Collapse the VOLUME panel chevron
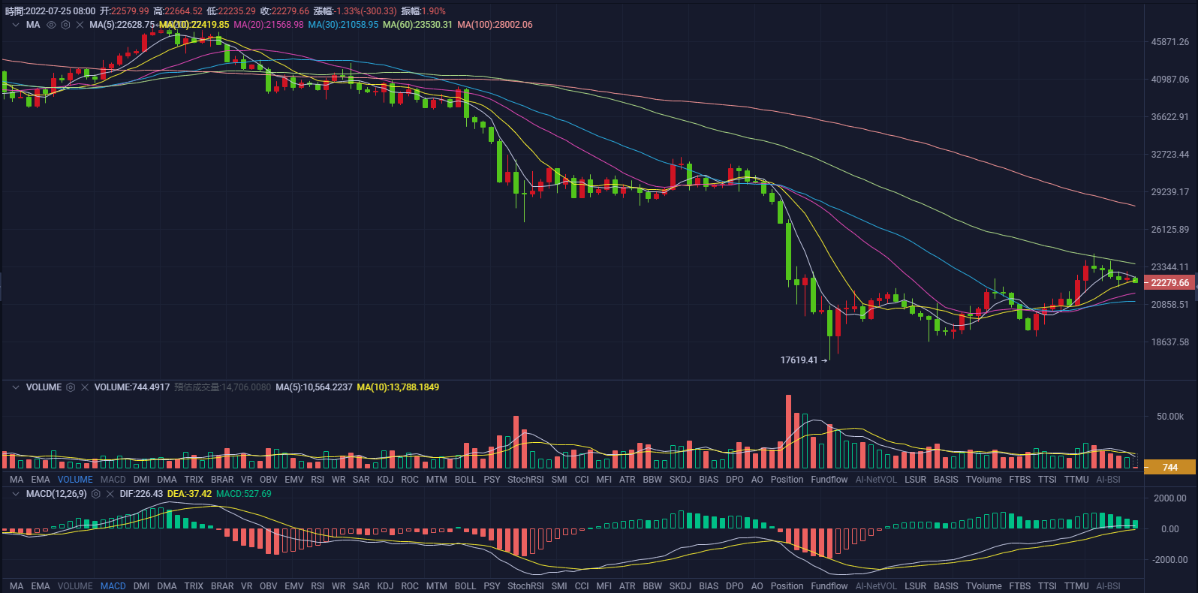1198x593 pixels. [16, 387]
